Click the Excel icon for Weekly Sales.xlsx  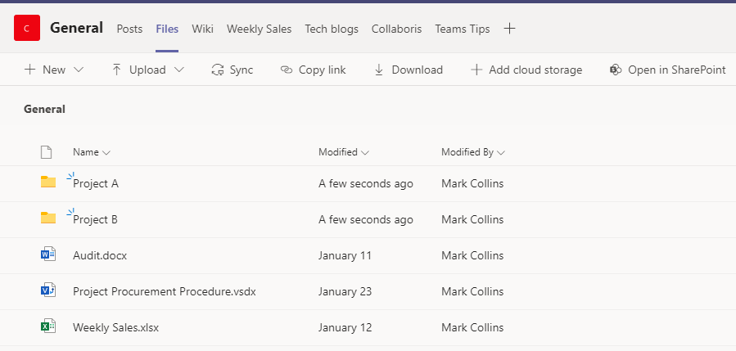(x=48, y=326)
